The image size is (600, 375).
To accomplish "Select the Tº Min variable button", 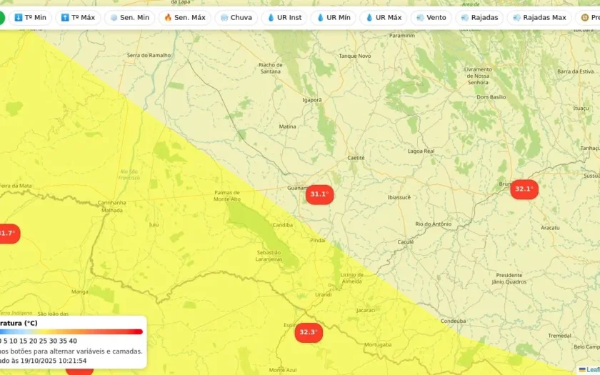I will point(30,18).
